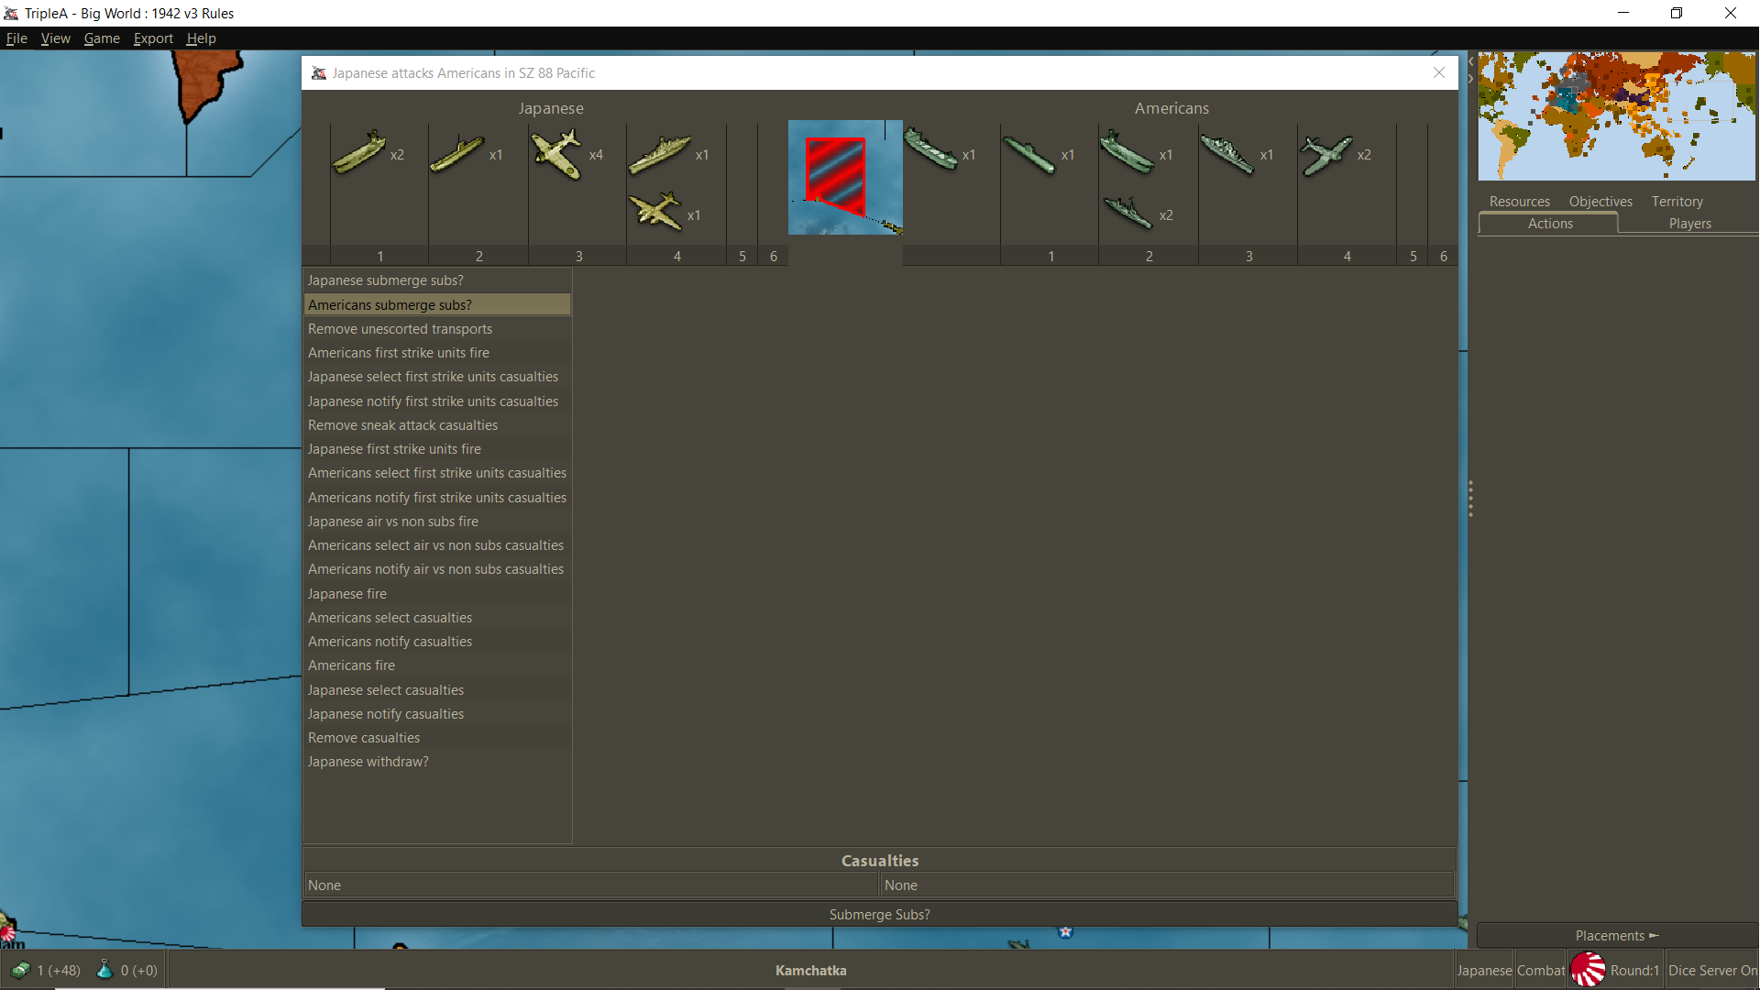Select 'Japanese air vs non subs fire' step
1760x990 pixels.
click(x=437, y=522)
